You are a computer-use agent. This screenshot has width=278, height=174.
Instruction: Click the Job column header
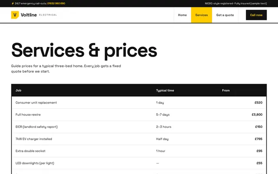point(18,90)
